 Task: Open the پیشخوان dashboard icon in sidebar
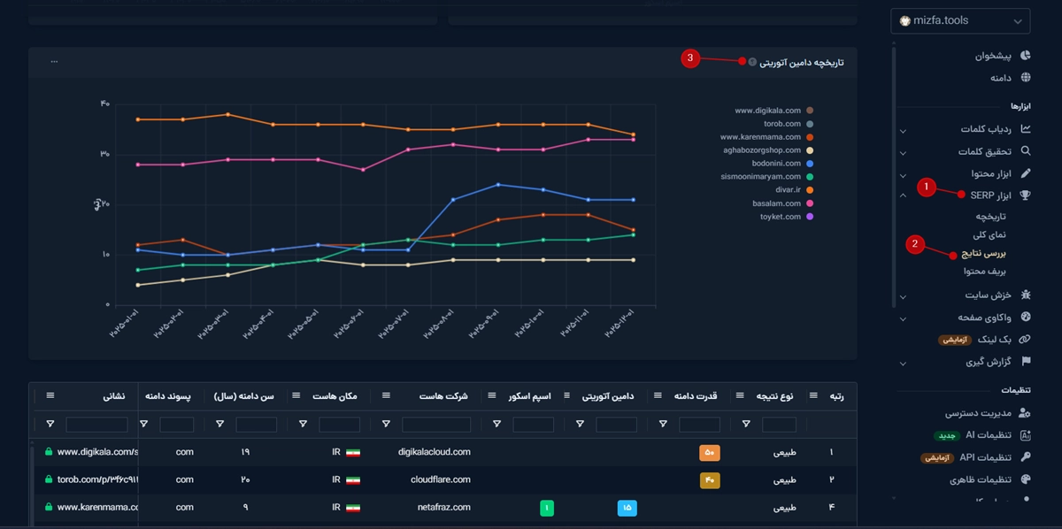[x=1026, y=55]
